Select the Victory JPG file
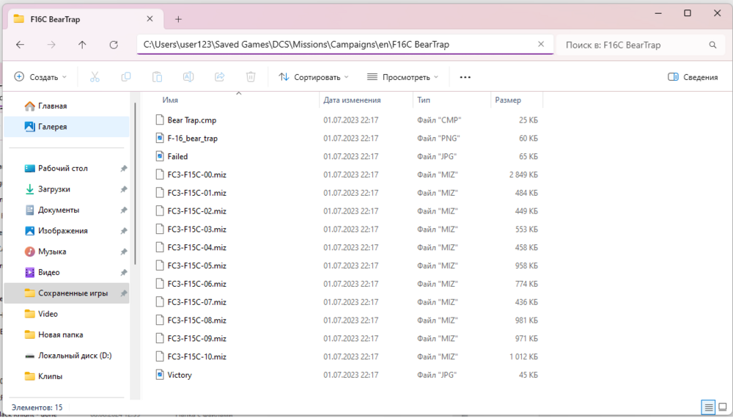This screenshot has width=733, height=418. coord(180,375)
